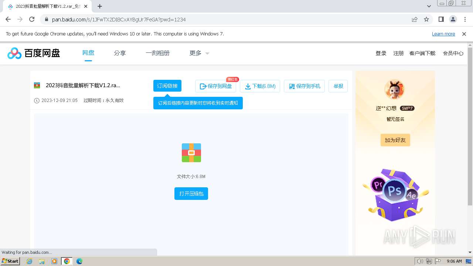The height and width of the screenshot is (266, 473).
Task: Toggle the Chrome side panel
Action: tap(441, 19)
